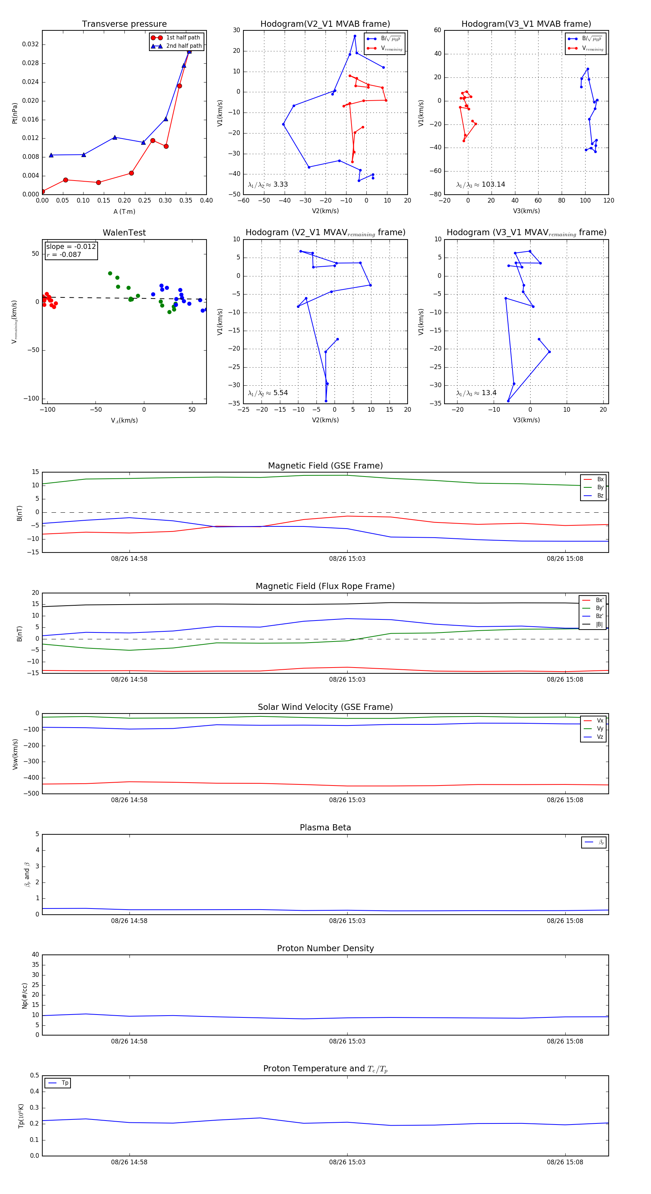Click '08/26 15:08' tick under Proton Temperature plot
The image size is (651, 1194).
click(x=565, y=1162)
